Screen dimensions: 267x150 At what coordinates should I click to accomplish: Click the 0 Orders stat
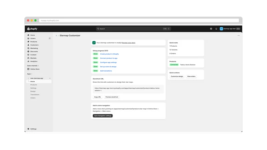point(173,54)
